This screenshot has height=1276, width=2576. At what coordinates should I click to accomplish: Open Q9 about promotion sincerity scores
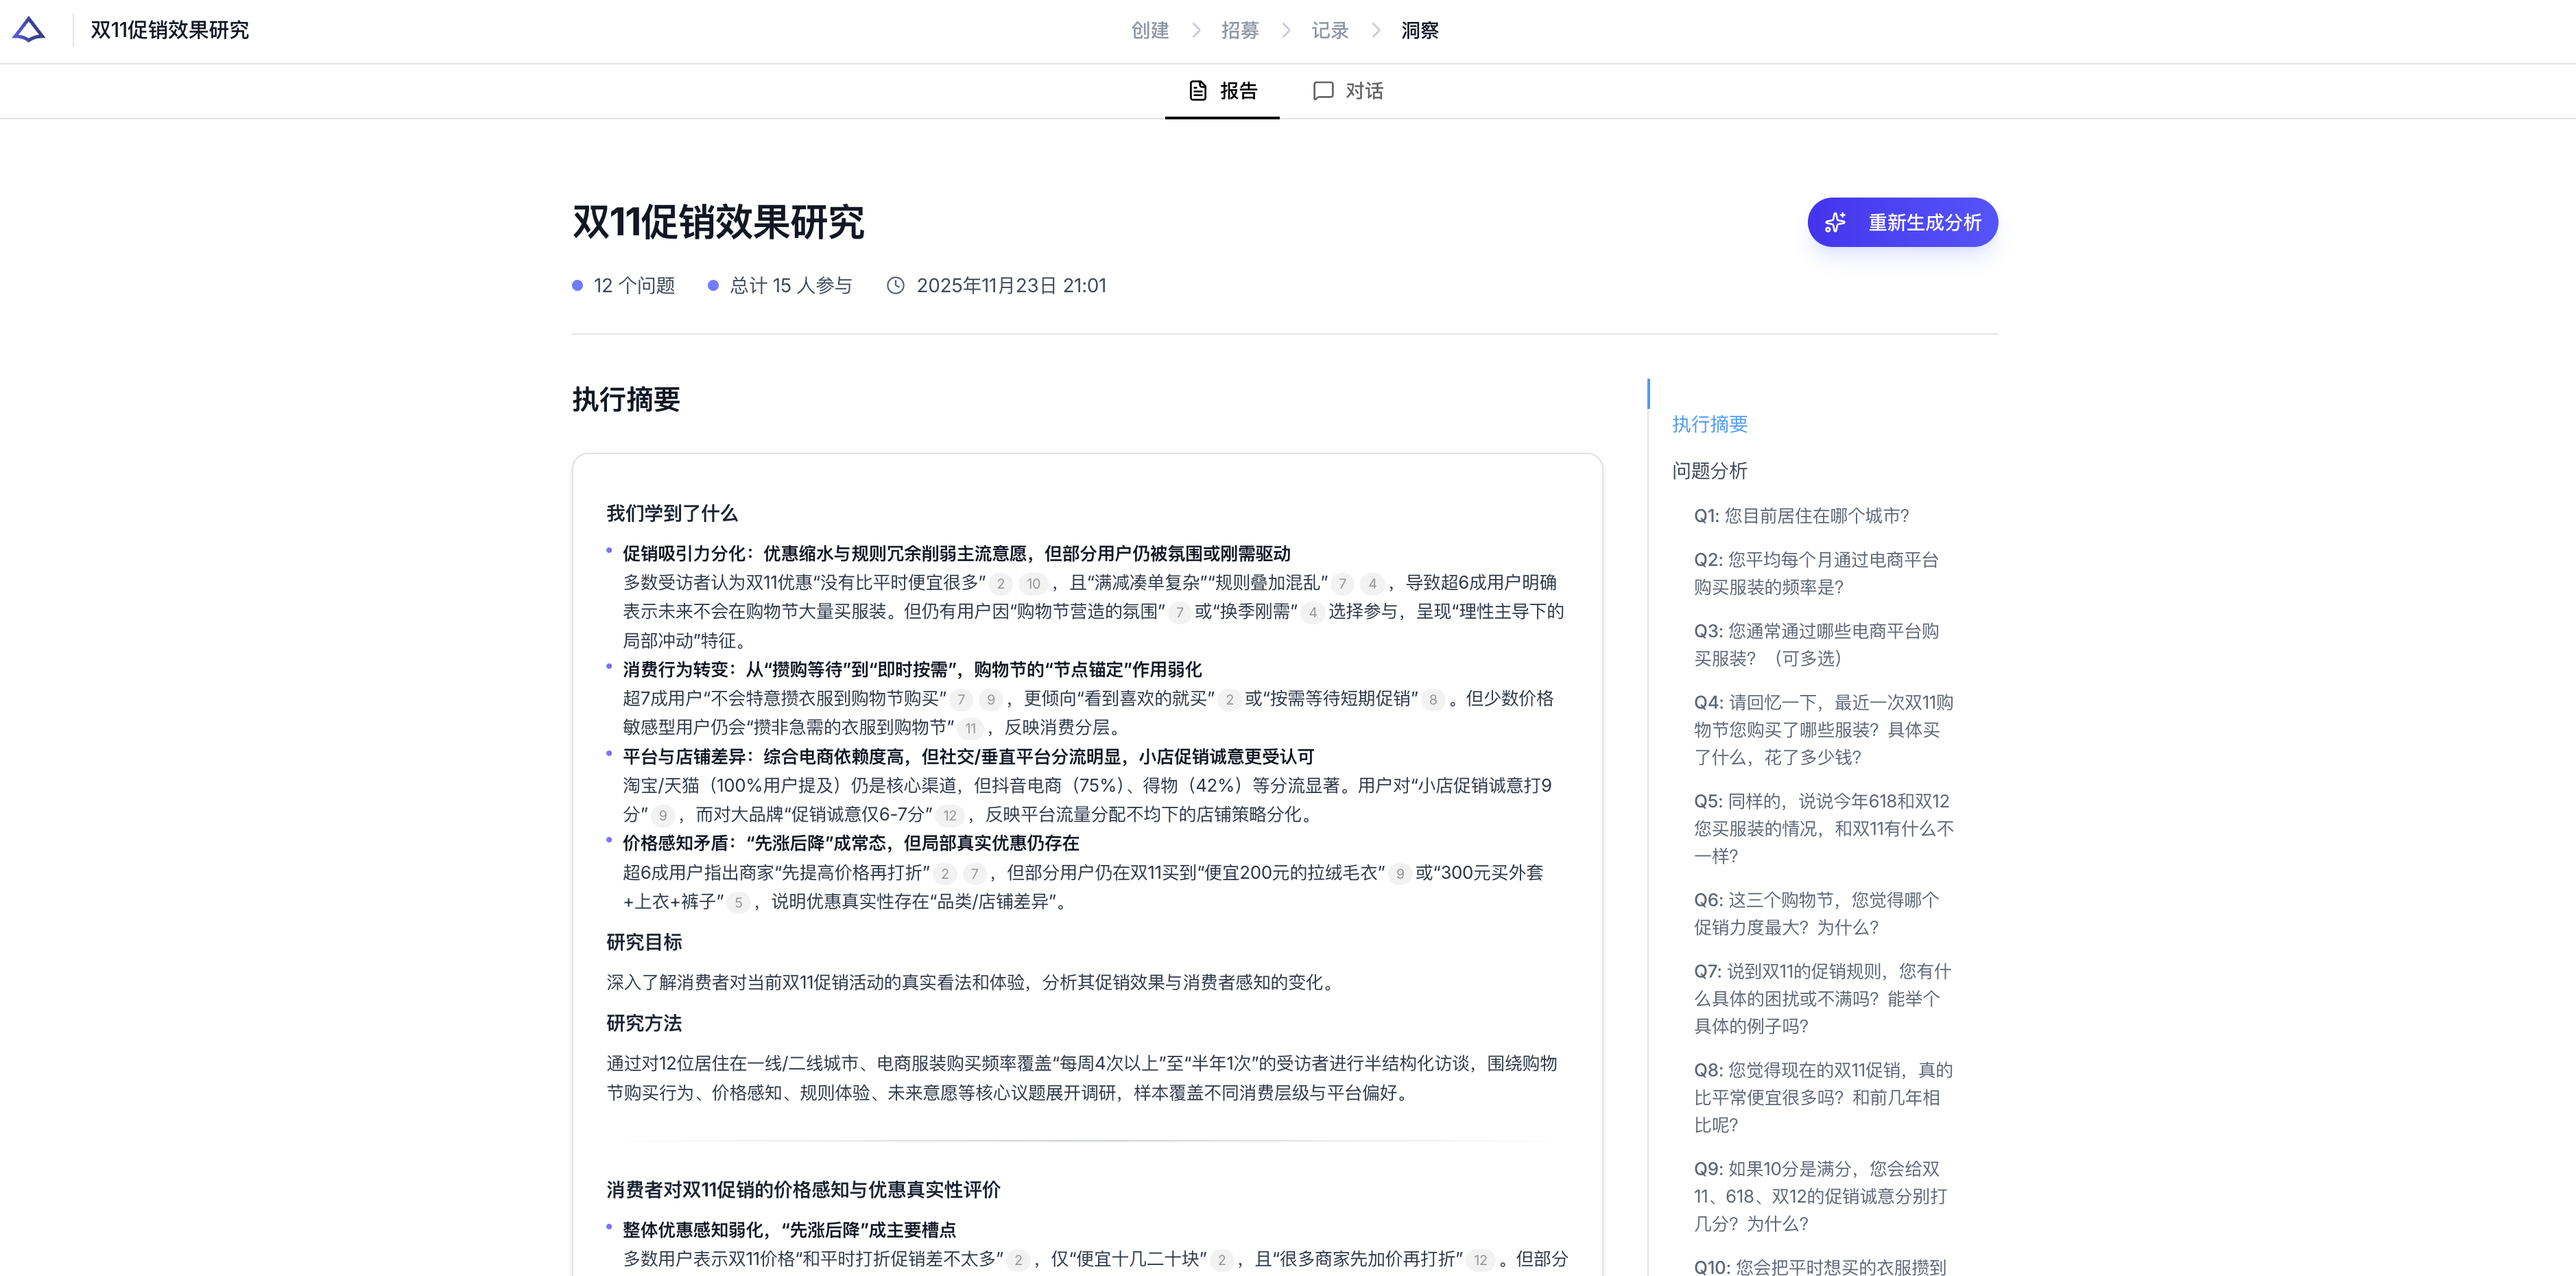1820,1196
